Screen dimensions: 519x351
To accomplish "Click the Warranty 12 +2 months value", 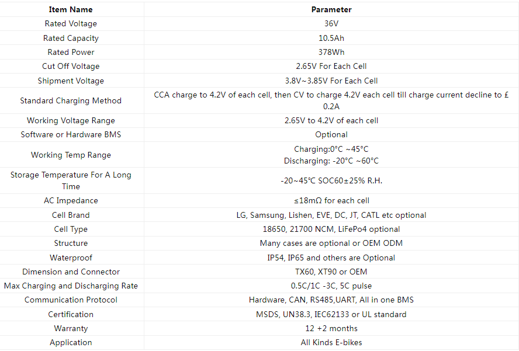I will (331, 328).
